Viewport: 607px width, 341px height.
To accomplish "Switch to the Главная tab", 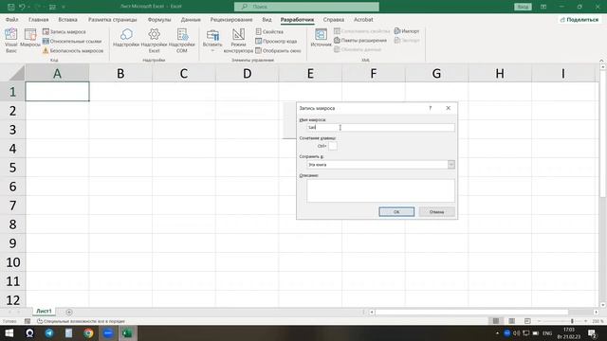I will click(x=38, y=19).
